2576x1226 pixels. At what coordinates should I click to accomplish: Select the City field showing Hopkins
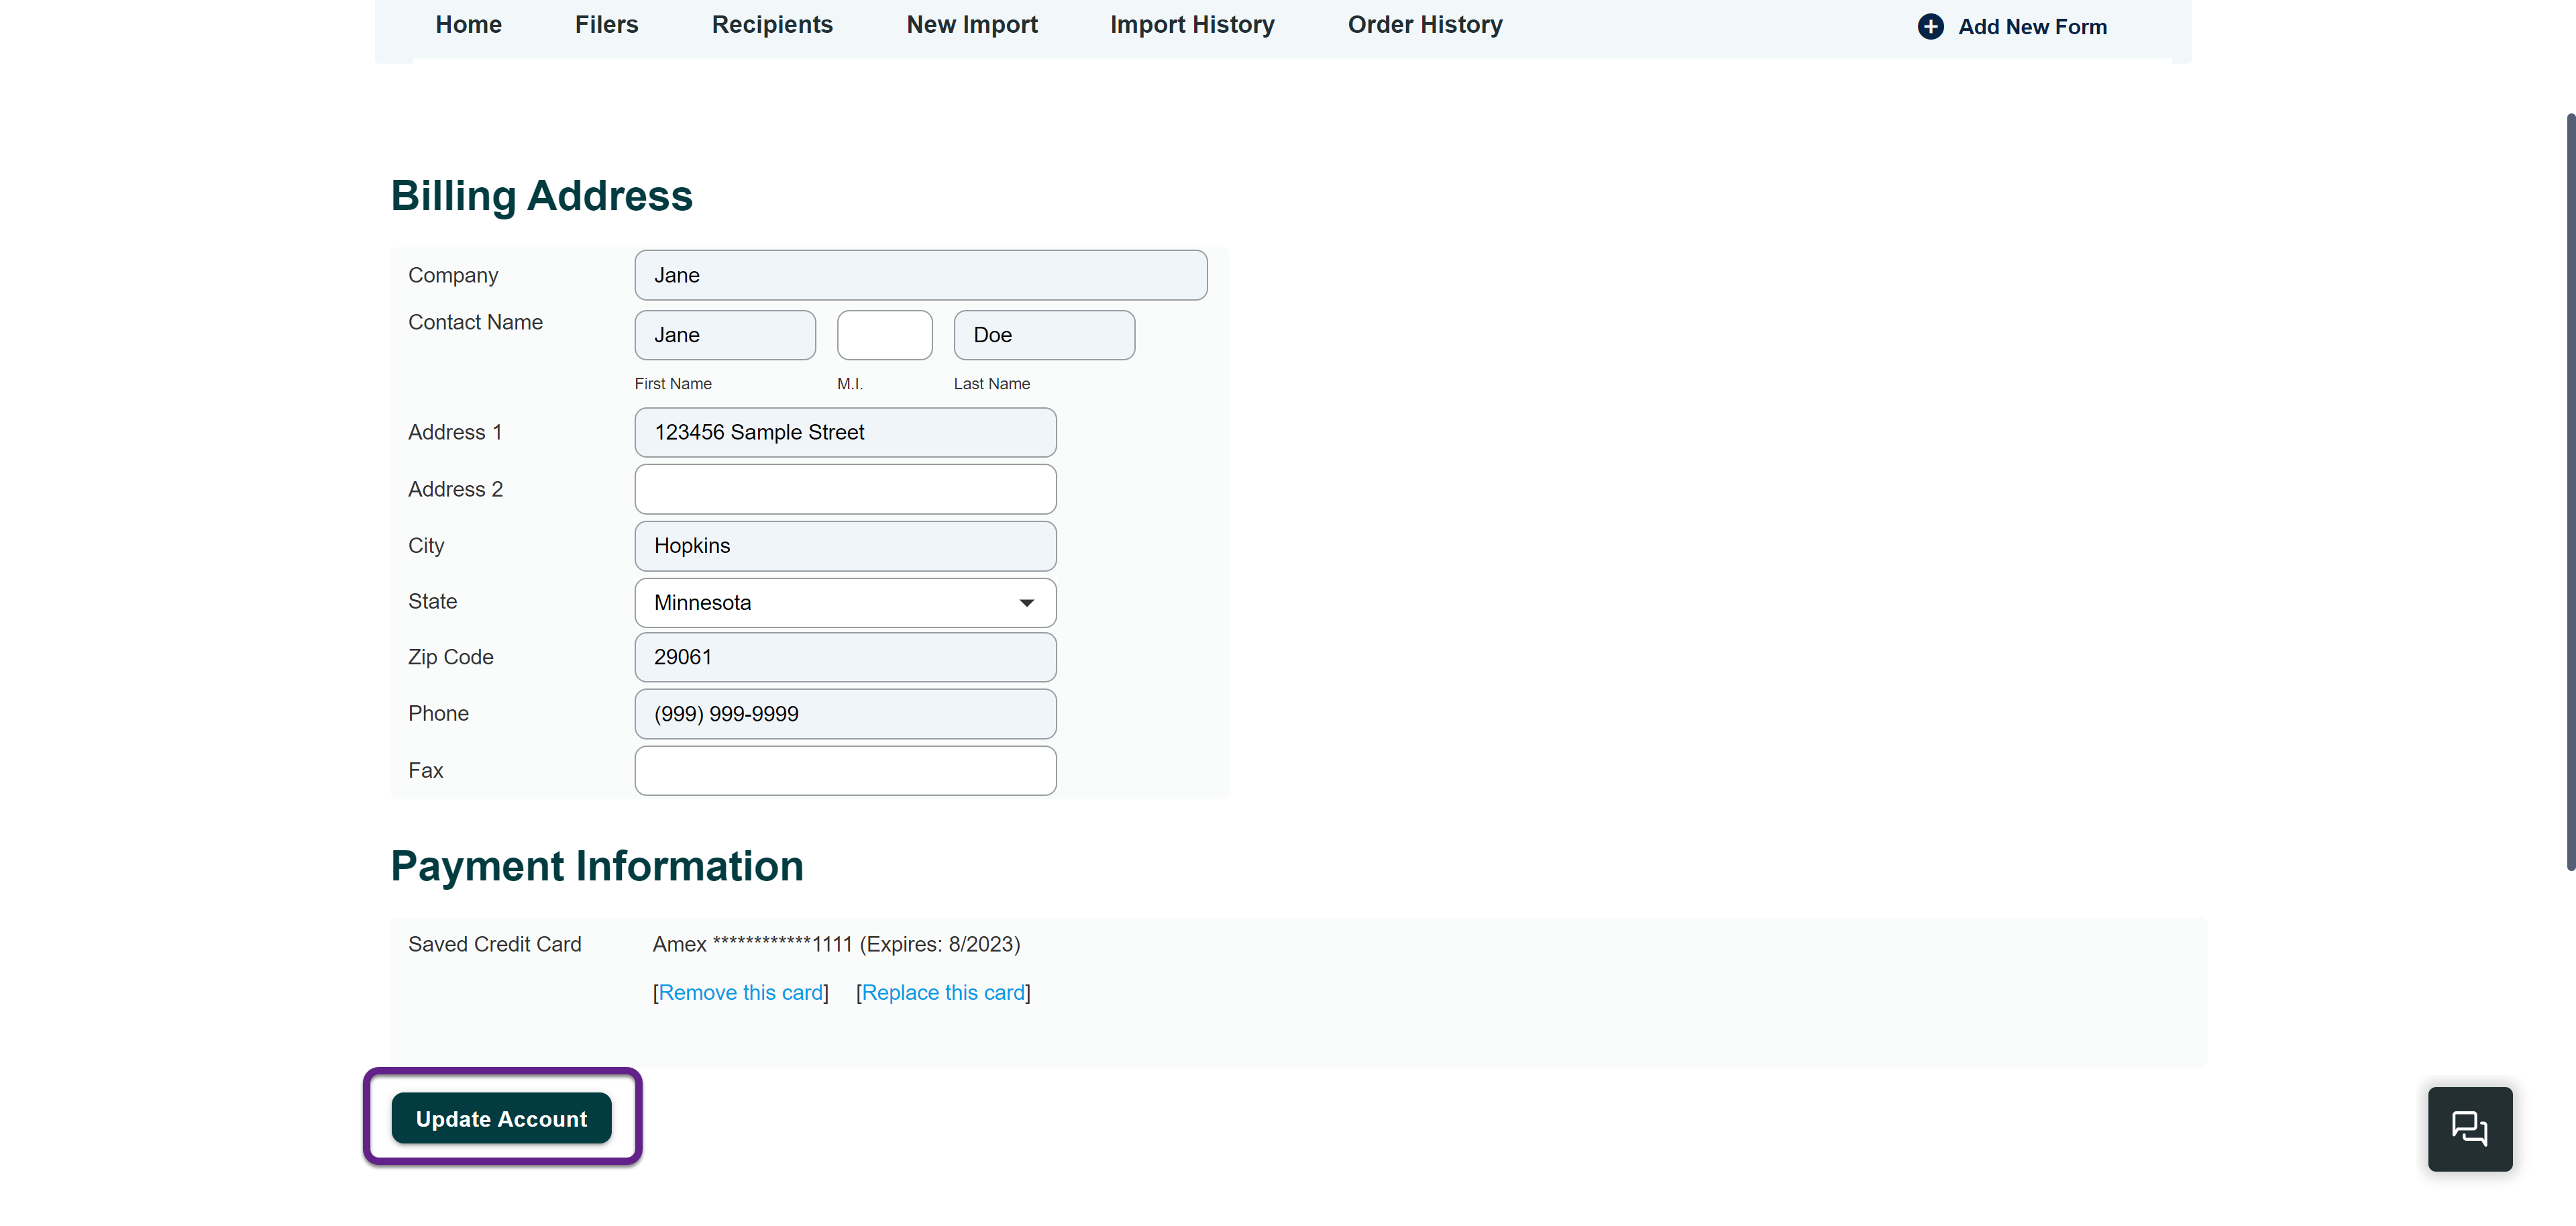coord(845,546)
